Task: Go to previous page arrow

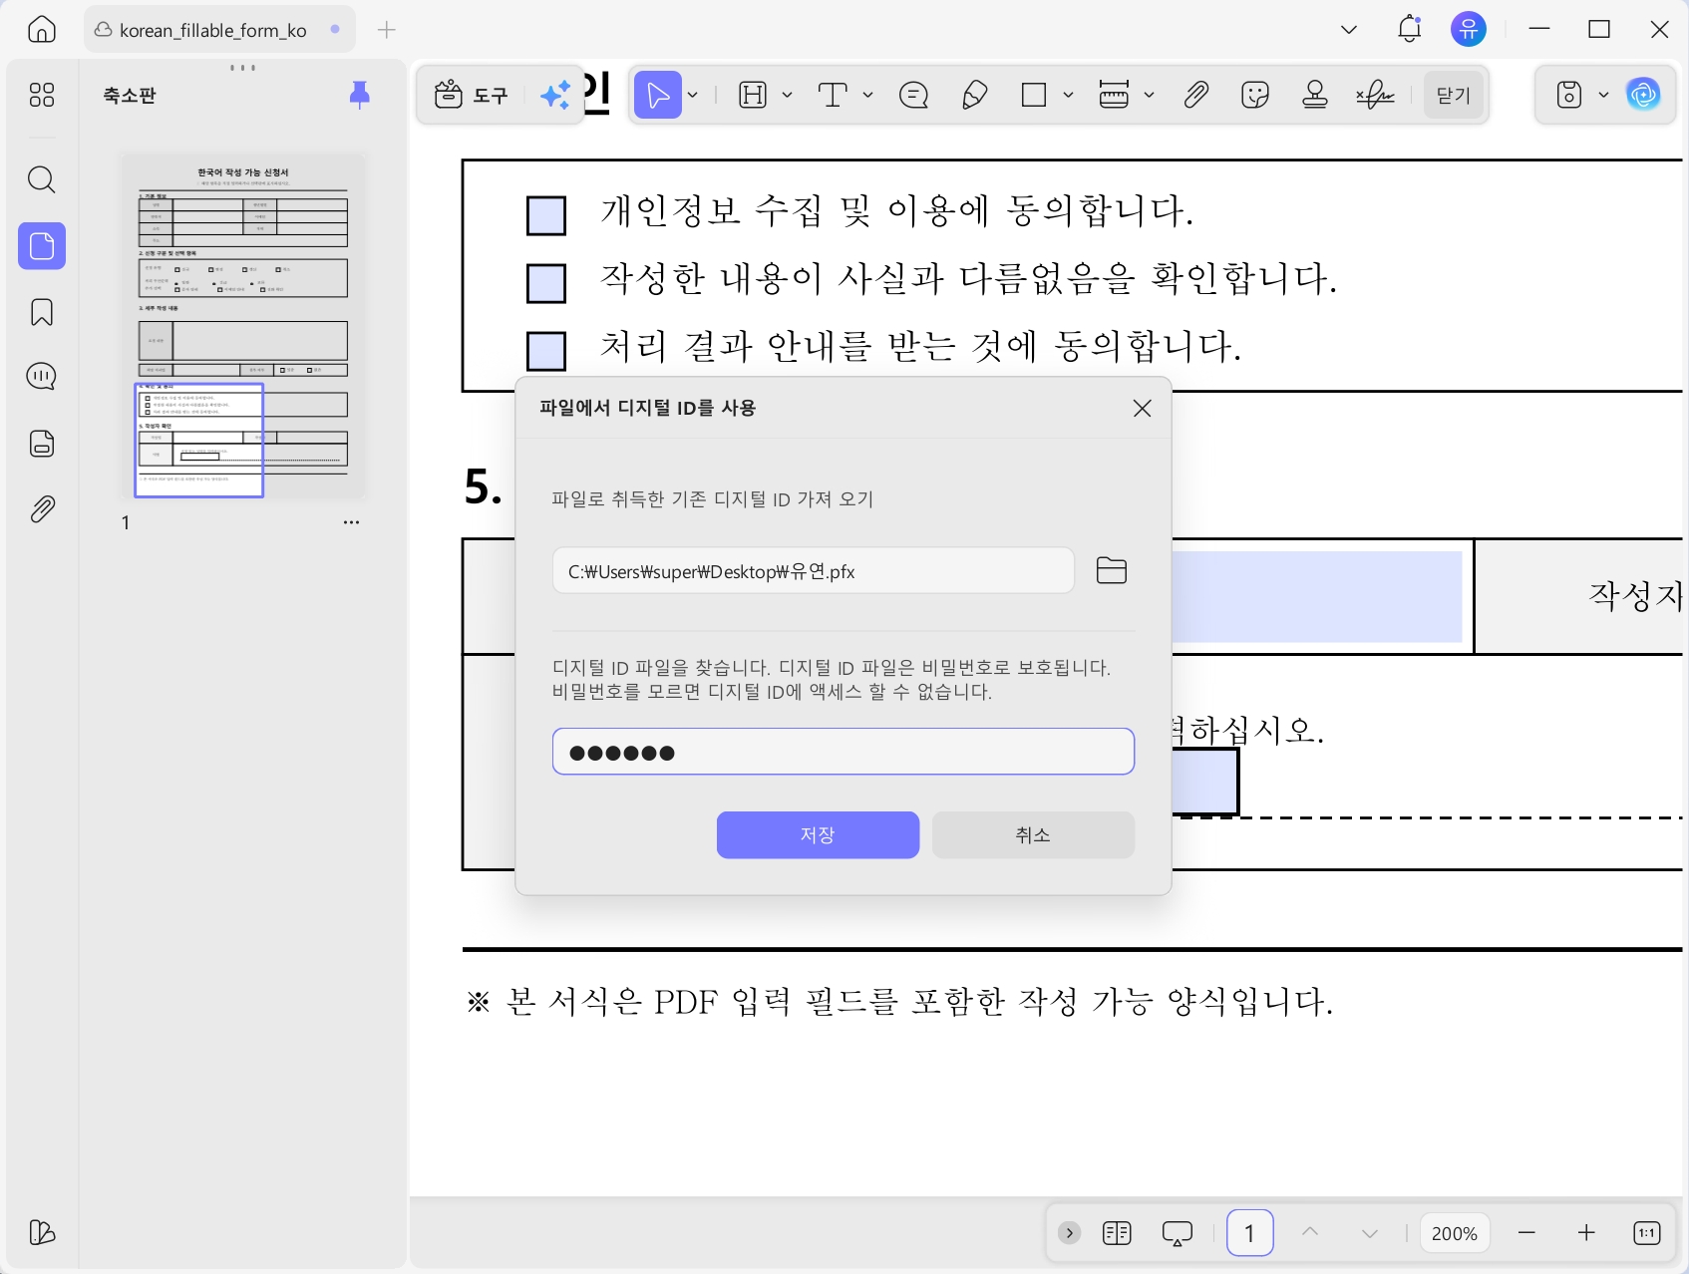Action: (1310, 1233)
